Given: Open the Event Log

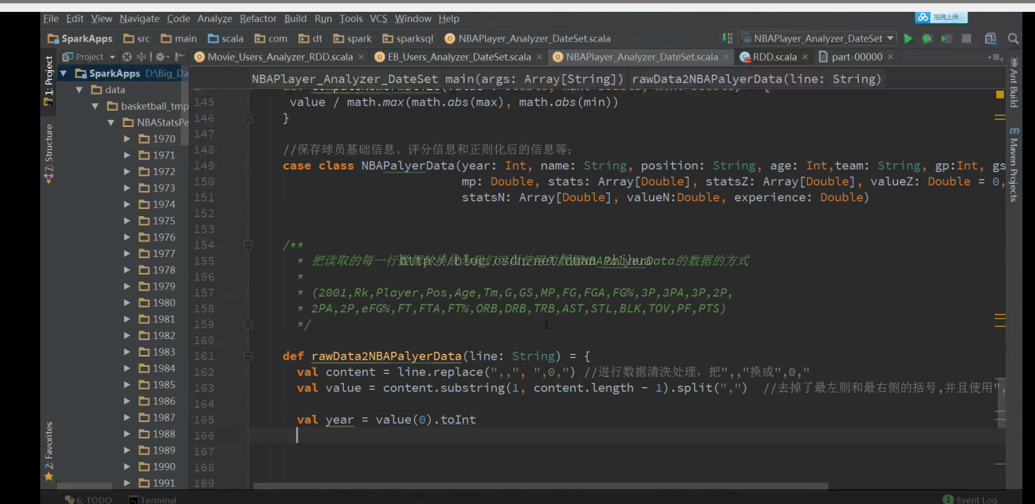Looking at the screenshot, I should 970,499.
